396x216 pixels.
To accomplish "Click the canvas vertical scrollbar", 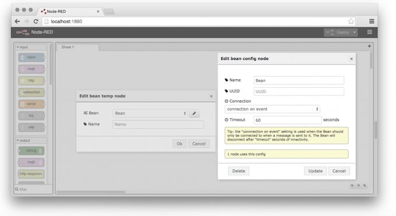I will point(371,61).
